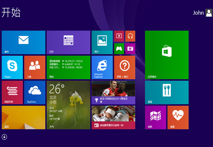
Task: Open the Finance tile (财经)
Action: tap(68, 67)
